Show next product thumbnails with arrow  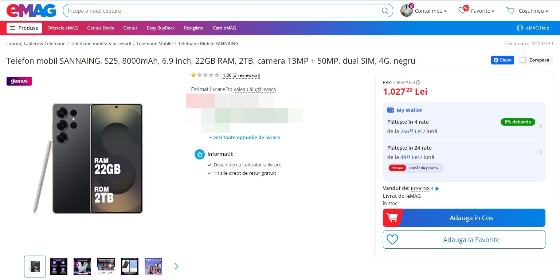(176, 266)
